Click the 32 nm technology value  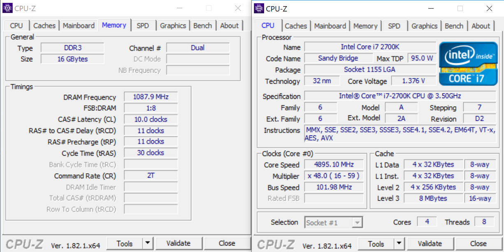point(322,81)
